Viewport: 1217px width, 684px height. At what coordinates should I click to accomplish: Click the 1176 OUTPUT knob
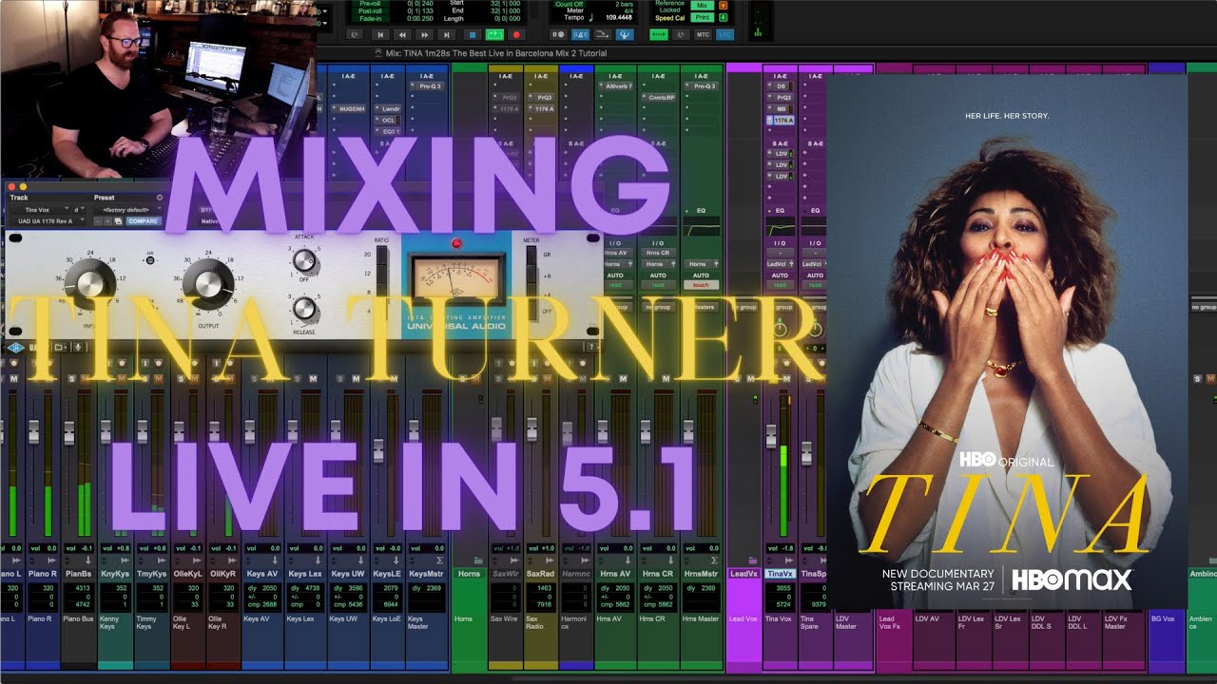tap(208, 284)
